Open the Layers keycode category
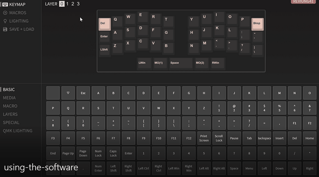Viewport: 319px width, 177px height. coord(10,114)
